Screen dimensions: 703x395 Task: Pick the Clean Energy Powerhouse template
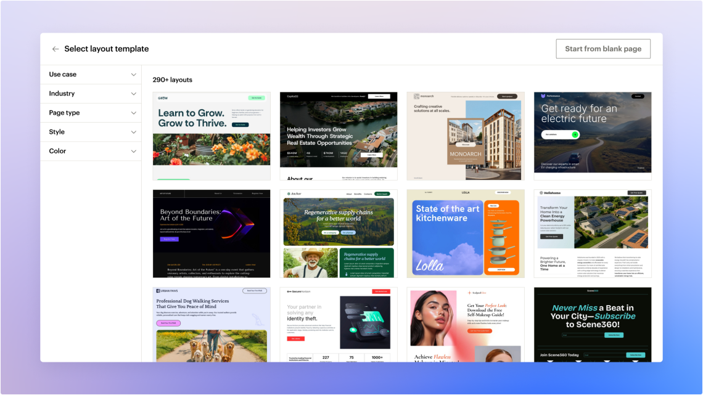[x=593, y=234]
